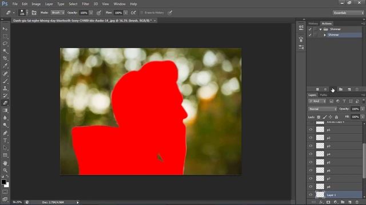Click the foreground color swatch
Viewport: 366px width, 205px height.
3,182
